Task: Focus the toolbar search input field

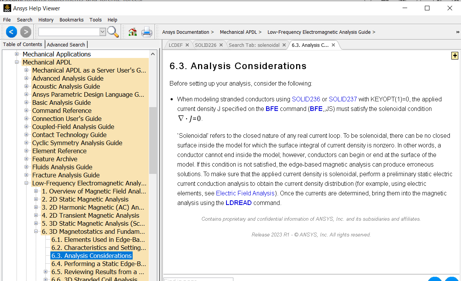Action: pos(69,32)
